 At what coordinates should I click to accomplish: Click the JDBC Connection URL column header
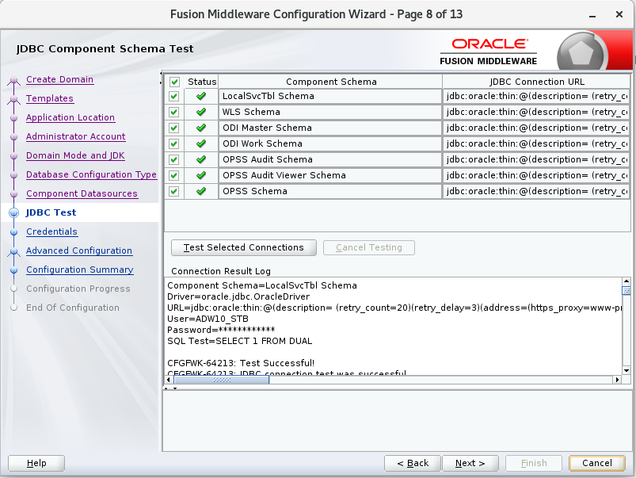click(536, 82)
